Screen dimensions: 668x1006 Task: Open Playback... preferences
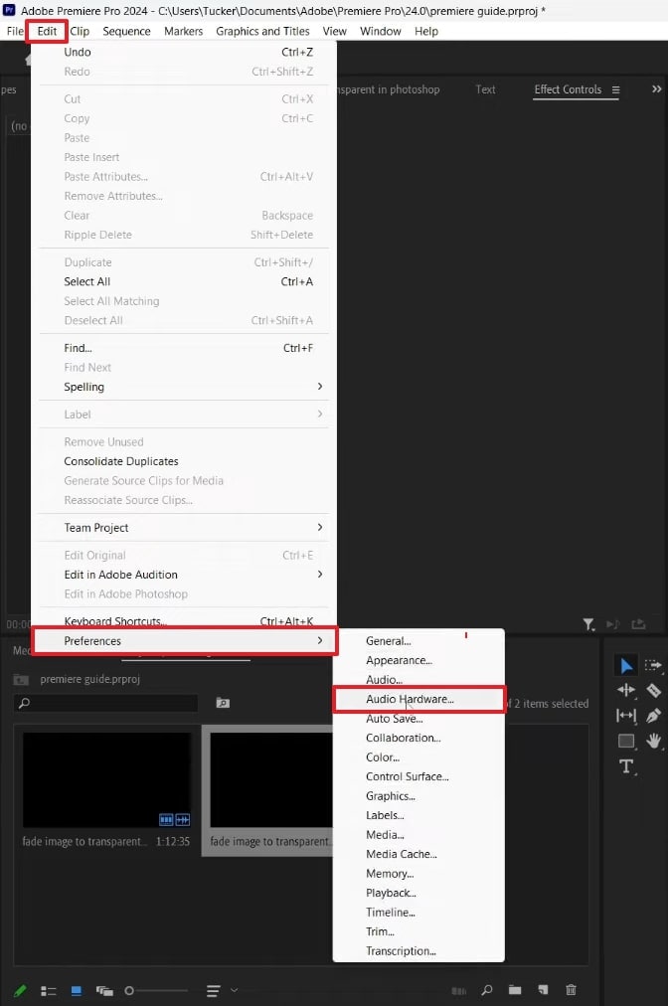click(x=418, y=893)
